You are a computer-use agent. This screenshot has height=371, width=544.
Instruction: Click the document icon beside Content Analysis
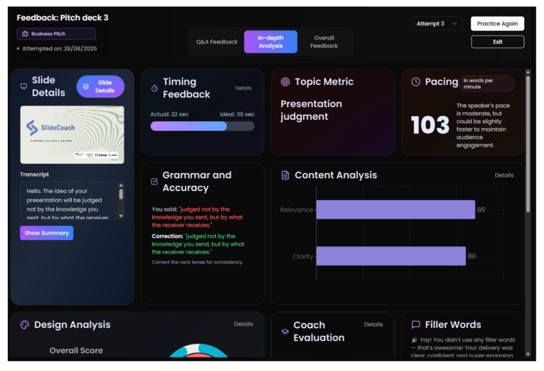[x=285, y=175]
